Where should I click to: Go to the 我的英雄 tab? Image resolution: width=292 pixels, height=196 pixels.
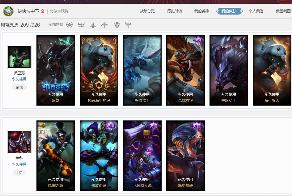click(202, 11)
